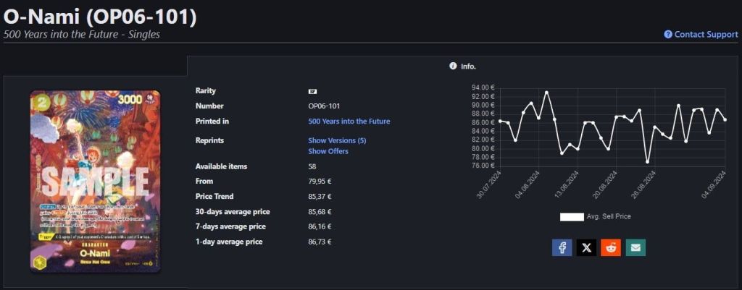Click the lowest data point on the price chart
Image resolution: width=742 pixels, height=290 pixels.
point(647,161)
